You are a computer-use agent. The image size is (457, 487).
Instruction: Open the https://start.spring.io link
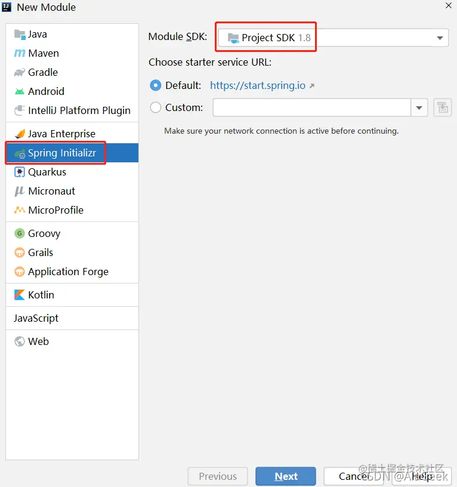pyautogui.click(x=258, y=85)
